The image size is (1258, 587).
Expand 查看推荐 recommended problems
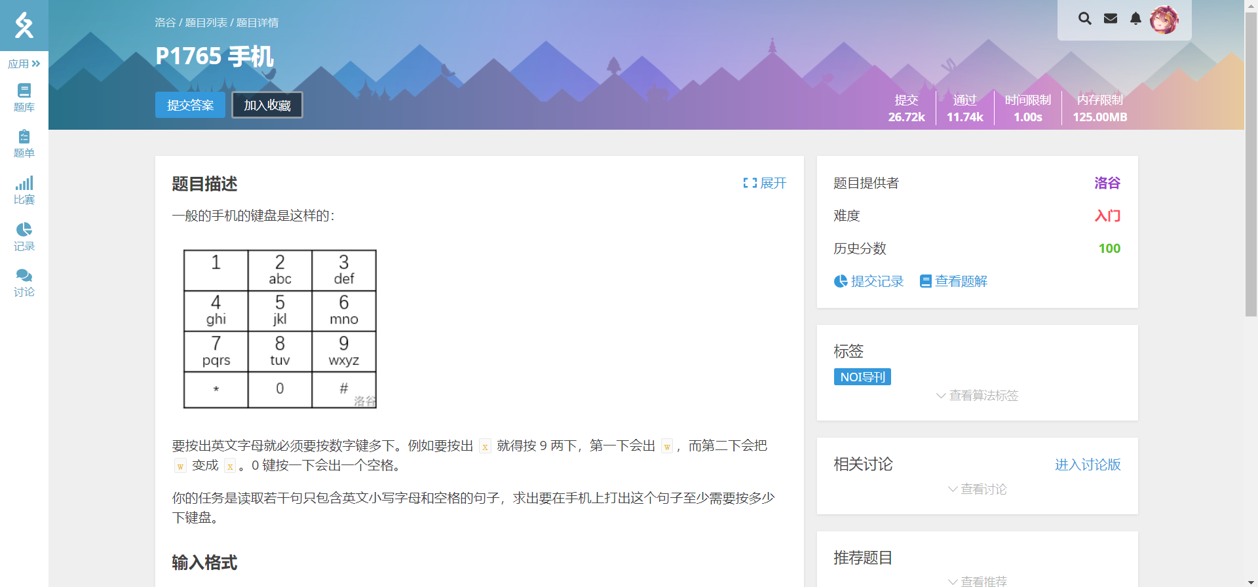(x=977, y=581)
